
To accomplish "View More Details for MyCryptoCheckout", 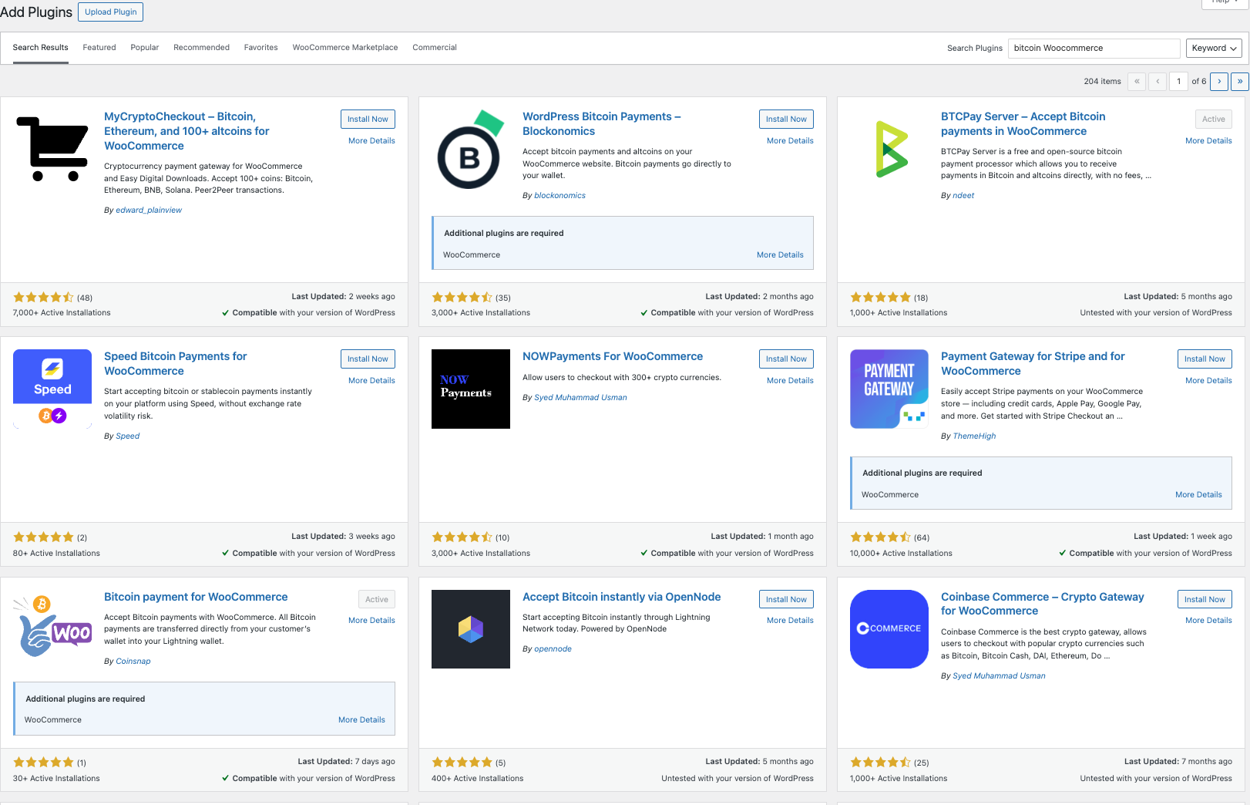I will 371,141.
